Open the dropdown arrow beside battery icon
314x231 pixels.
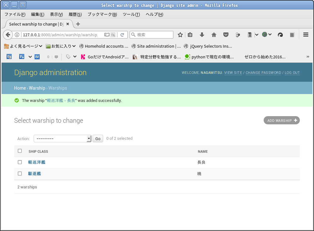(256, 35)
